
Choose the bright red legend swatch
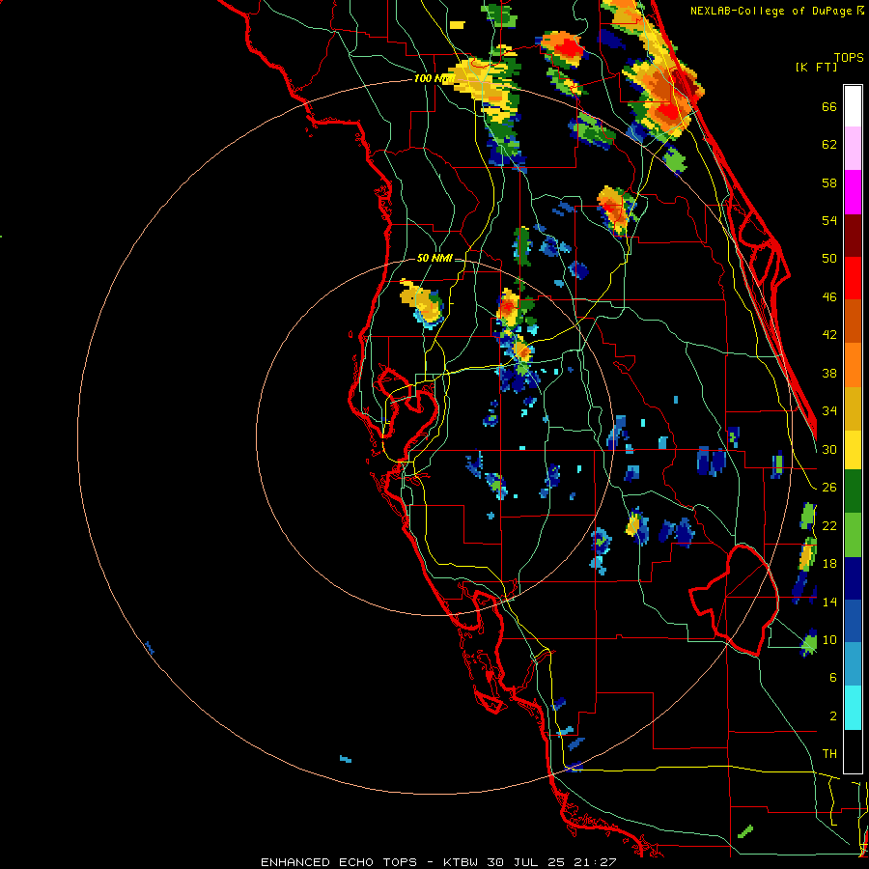click(853, 278)
